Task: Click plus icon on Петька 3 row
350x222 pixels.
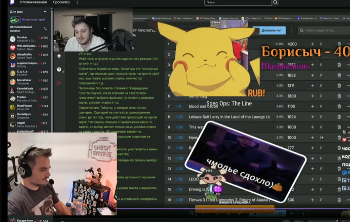Action: click(313, 200)
